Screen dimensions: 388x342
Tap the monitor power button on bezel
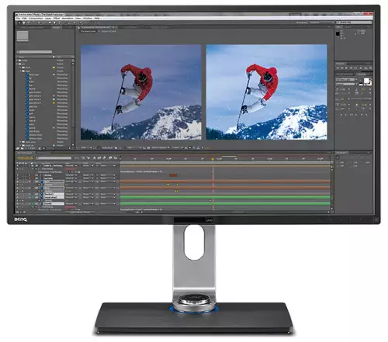376,219
